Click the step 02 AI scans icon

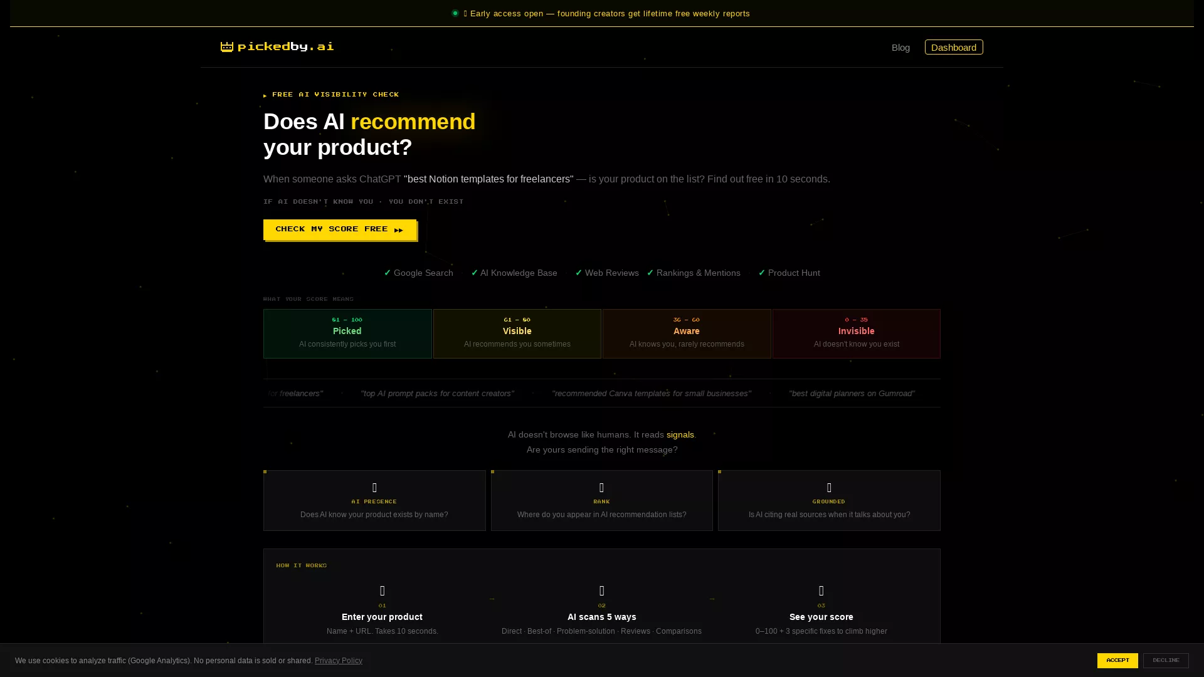tap(601, 590)
